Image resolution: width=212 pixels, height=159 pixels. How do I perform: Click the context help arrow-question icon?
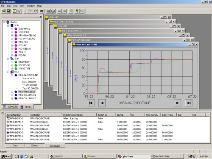(x=82, y=11)
